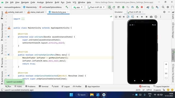Open the TODO tool window

(18, 87)
